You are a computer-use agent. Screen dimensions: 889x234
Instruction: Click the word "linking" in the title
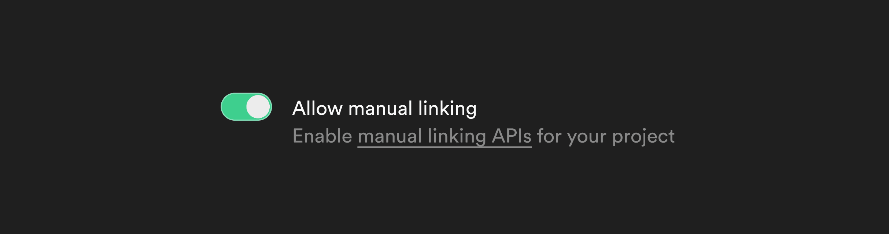(x=447, y=109)
